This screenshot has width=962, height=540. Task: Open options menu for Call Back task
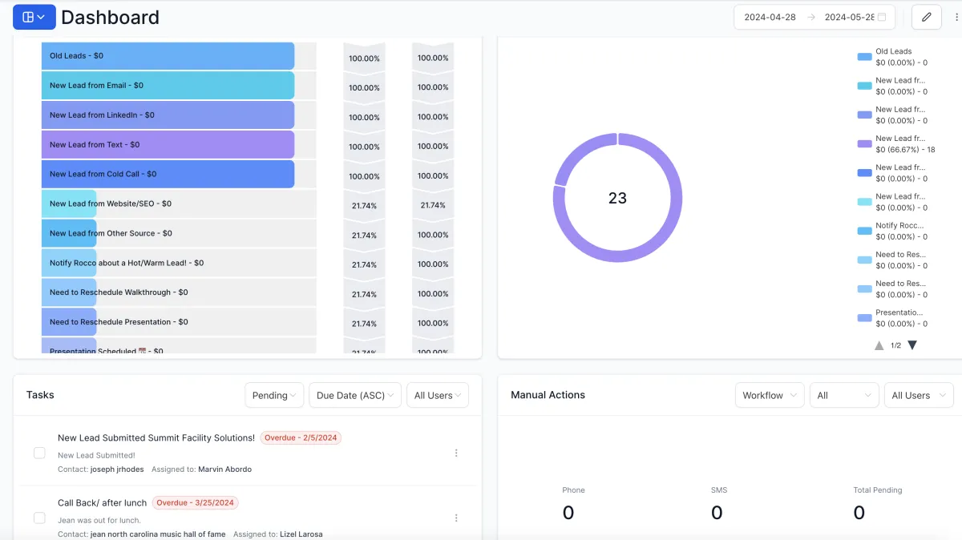pyautogui.click(x=456, y=518)
